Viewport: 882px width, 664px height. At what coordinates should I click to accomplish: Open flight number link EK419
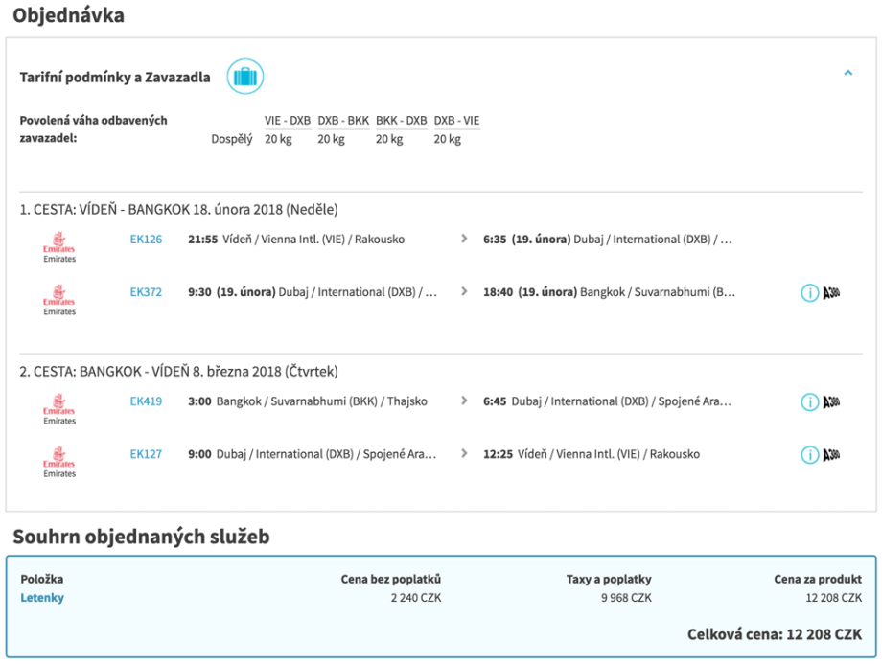(x=146, y=401)
